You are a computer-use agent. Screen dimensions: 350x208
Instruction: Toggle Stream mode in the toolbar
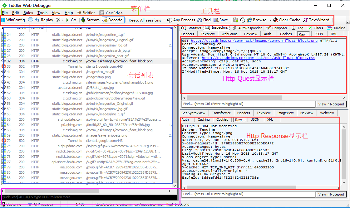[90, 20]
